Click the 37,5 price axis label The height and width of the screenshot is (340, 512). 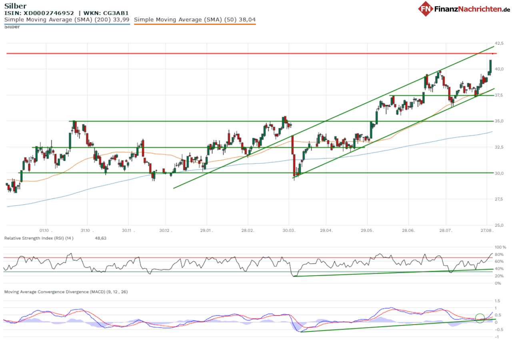[x=499, y=95]
